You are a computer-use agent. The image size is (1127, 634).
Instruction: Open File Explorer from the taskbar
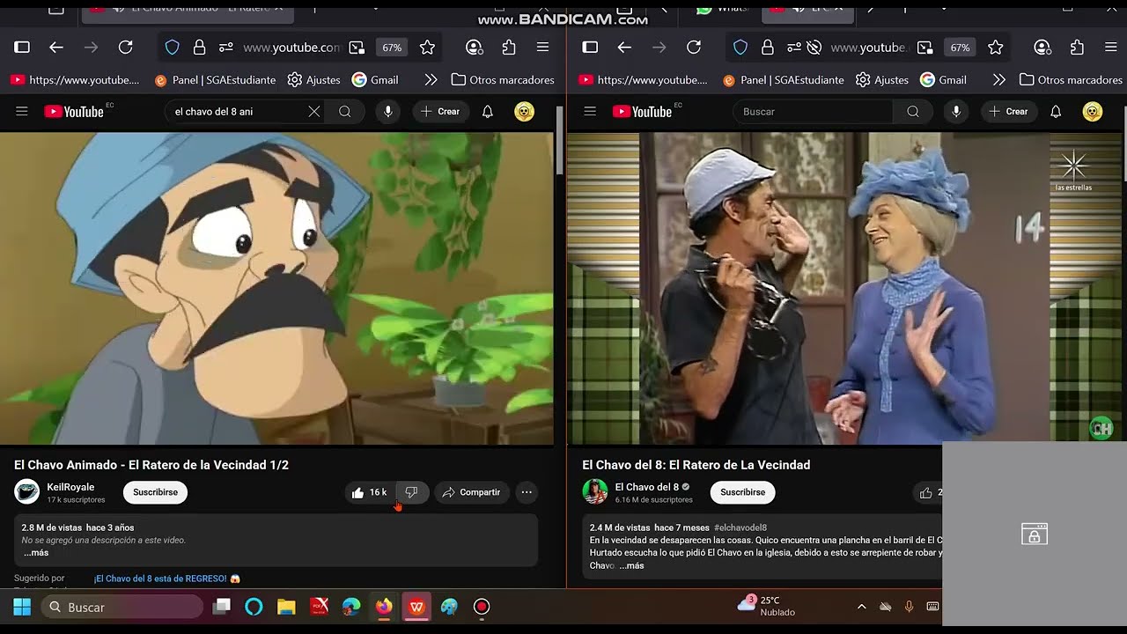(286, 607)
